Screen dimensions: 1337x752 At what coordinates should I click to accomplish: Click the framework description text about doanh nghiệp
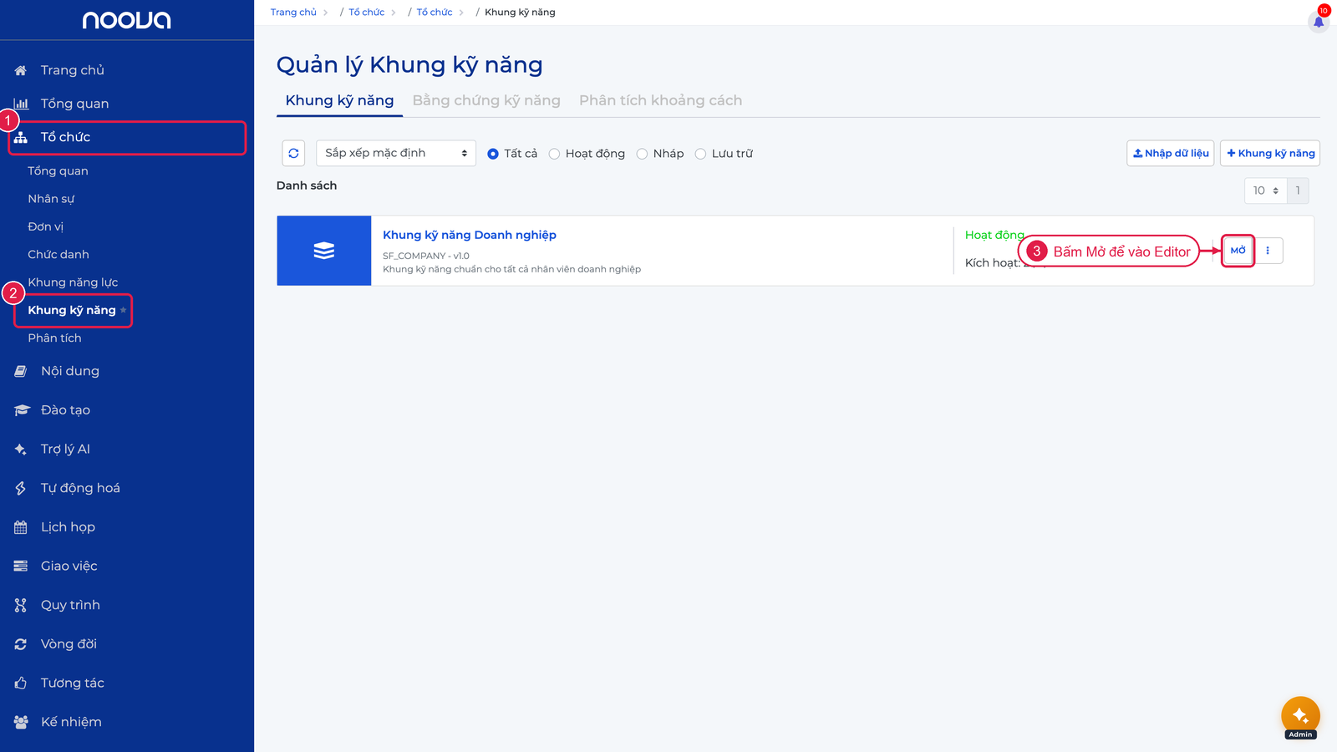(512, 269)
